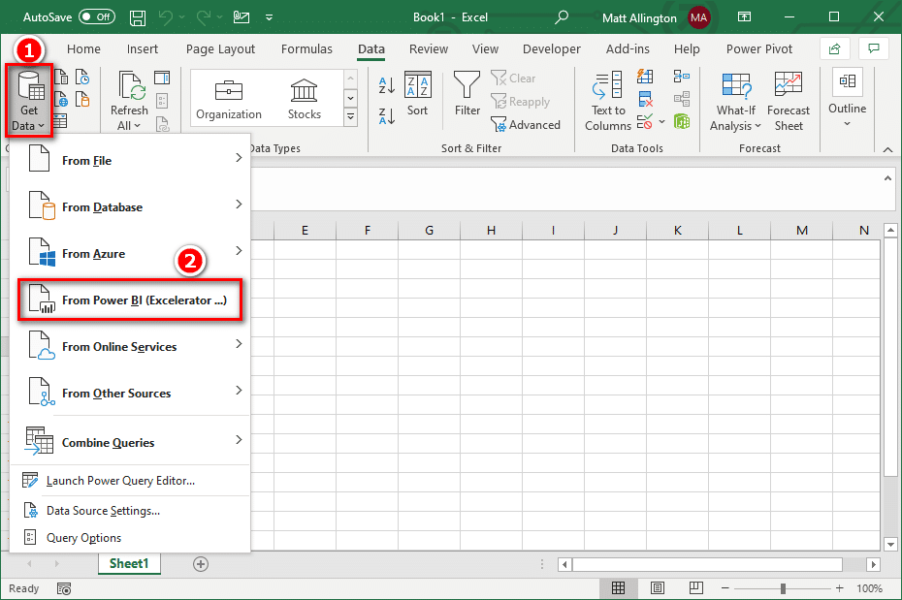Viewport: 902px width, 600px height.
Task: Click the Advanced filter button
Action: tap(526, 125)
